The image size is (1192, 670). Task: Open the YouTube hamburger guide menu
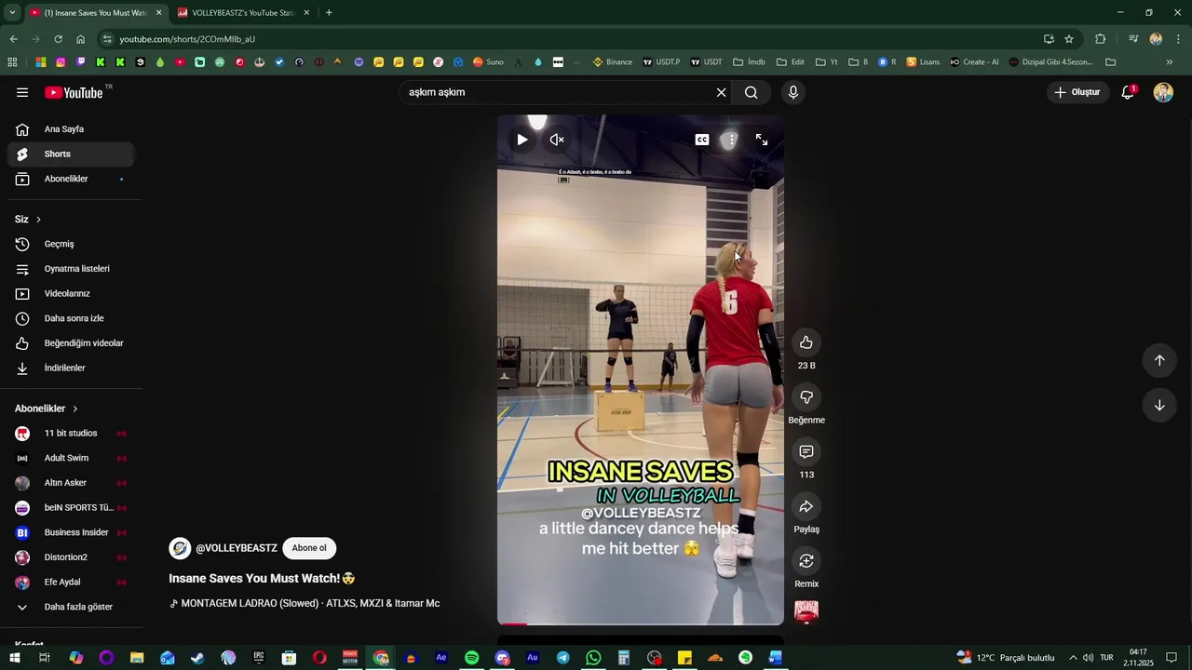[22, 92]
